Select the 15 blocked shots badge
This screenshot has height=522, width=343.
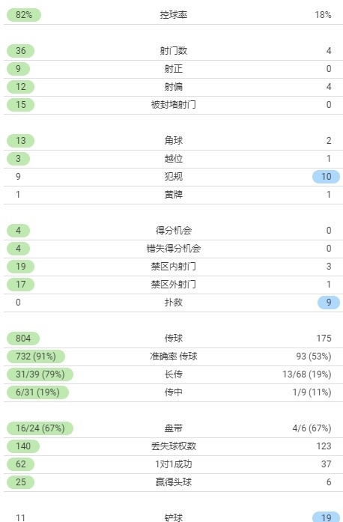pyautogui.click(x=21, y=105)
